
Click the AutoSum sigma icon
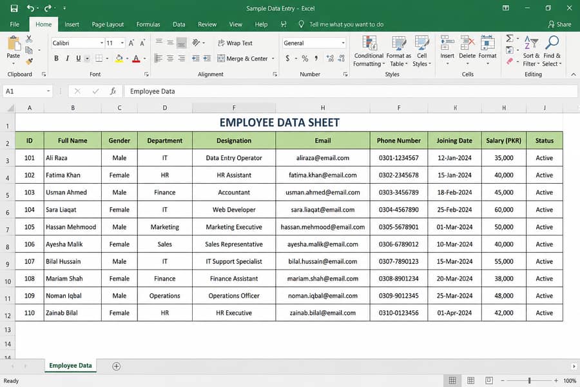tap(509, 38)
